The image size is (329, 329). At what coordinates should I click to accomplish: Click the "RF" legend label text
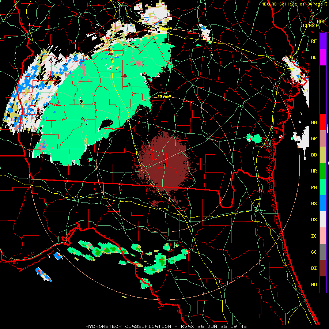pos(314,41)
